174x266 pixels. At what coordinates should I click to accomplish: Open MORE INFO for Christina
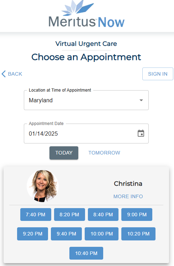[128, 196]
